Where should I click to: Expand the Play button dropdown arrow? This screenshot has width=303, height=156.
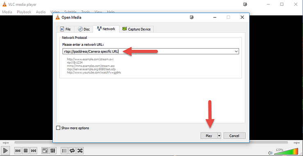pyautogui.click(x=219, y=136)
